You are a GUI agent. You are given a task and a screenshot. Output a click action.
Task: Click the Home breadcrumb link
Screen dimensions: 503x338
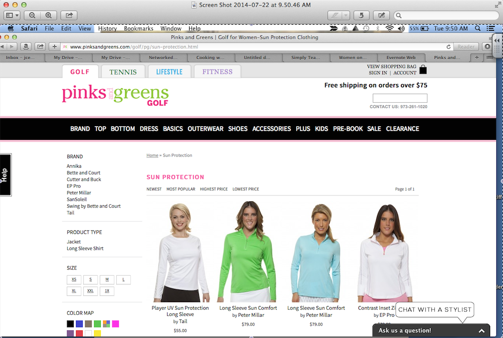152,155
